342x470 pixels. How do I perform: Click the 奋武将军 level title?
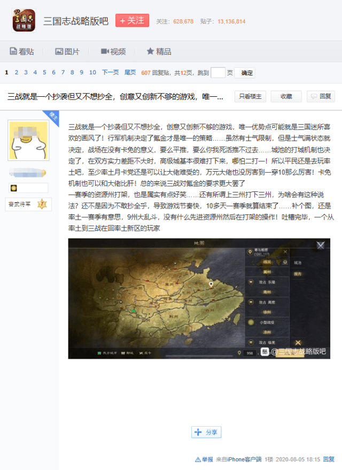click(19, 204)
